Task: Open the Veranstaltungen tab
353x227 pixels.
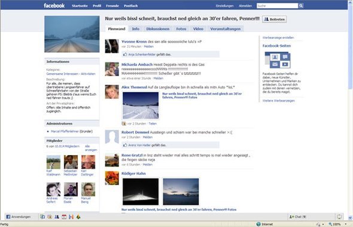Action: click(x=226, y=29)
